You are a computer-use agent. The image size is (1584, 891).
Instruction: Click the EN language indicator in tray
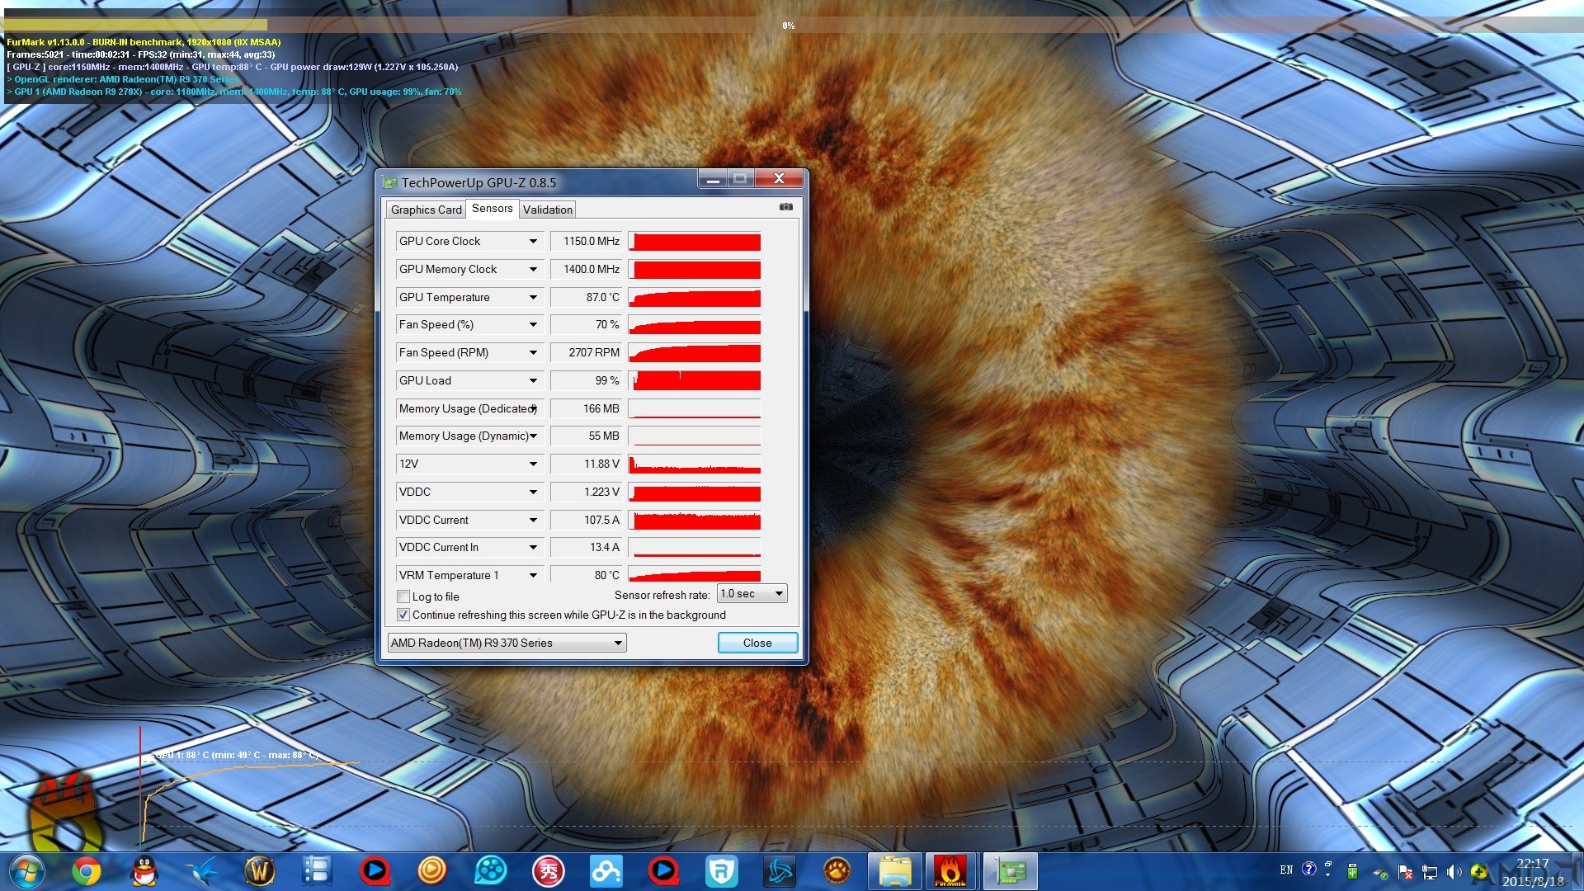pyautogui.click(x=1286, y=870)
